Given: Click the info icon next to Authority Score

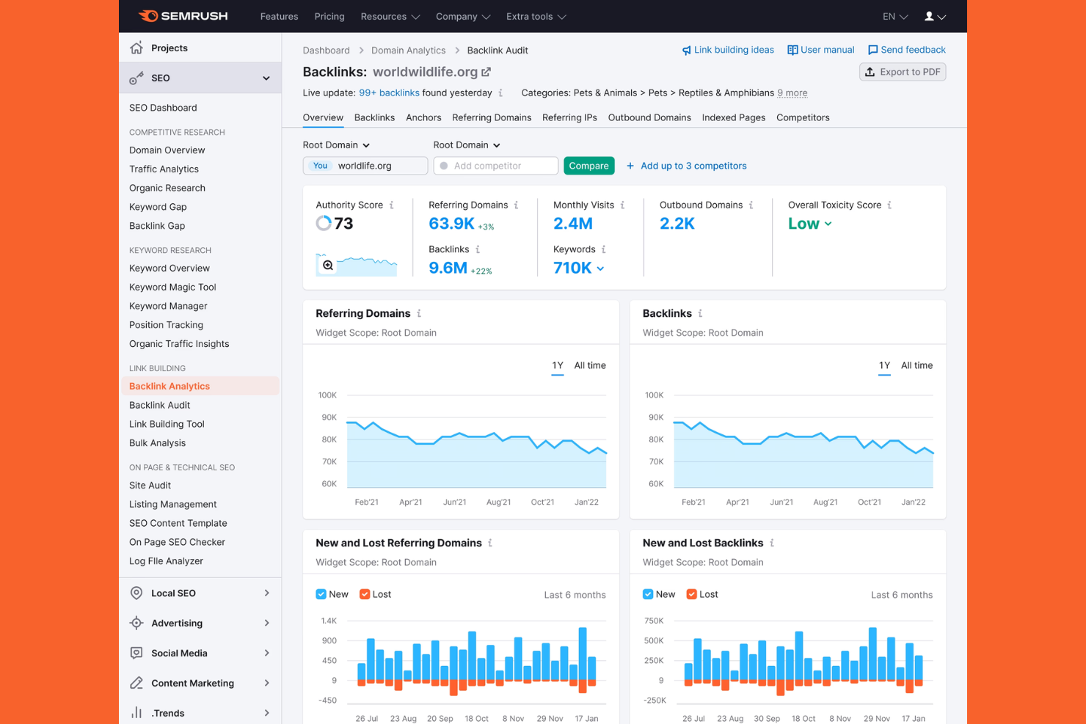Looking at the screenshot, I should pos(391,205).
